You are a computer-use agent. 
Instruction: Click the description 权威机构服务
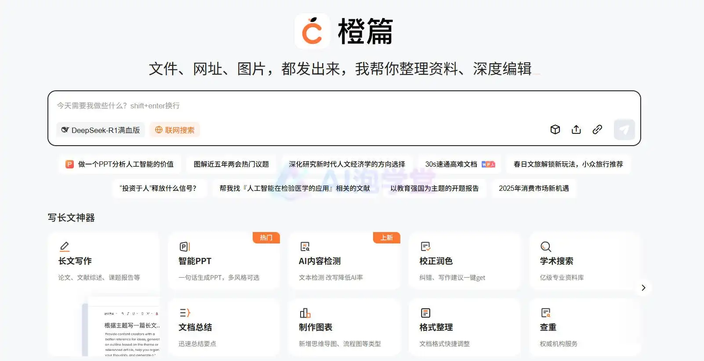click(x=559, y=344)
